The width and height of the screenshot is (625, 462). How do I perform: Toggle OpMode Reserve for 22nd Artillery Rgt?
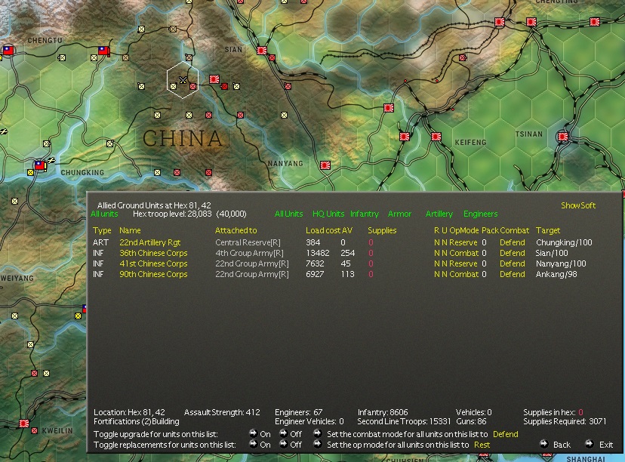tap(463, 242)
